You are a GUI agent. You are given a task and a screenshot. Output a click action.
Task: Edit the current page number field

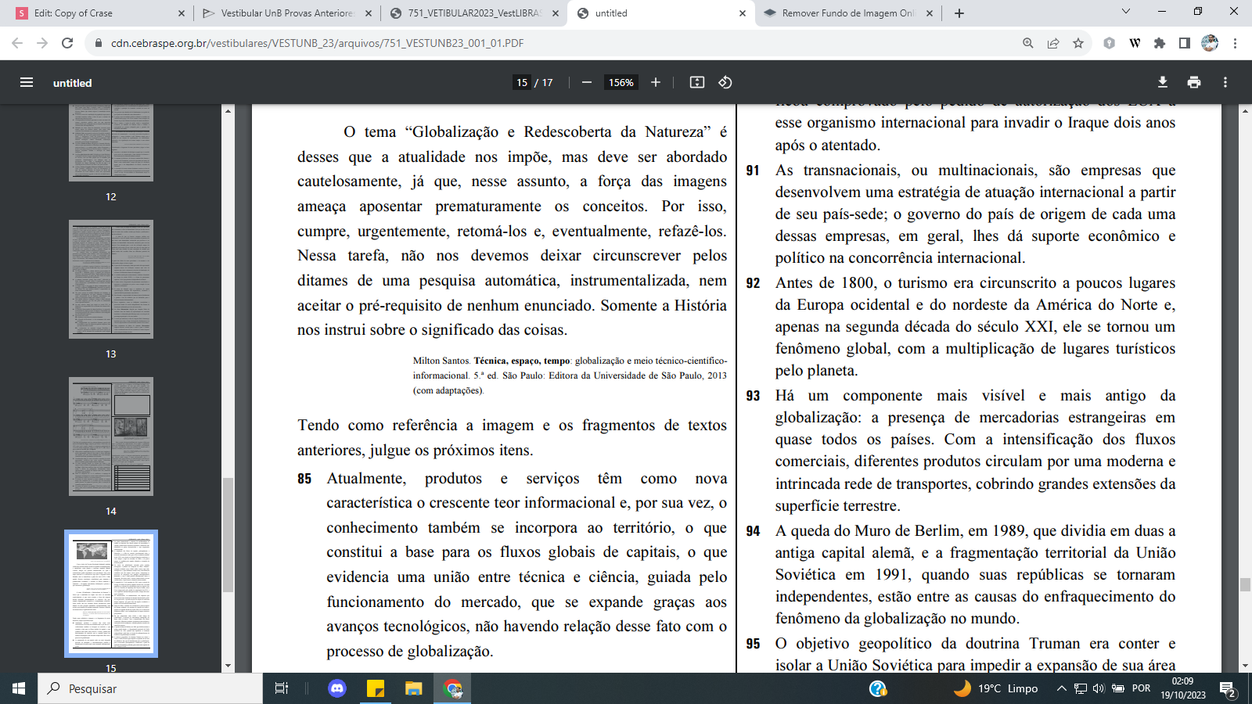coord(522,82)
